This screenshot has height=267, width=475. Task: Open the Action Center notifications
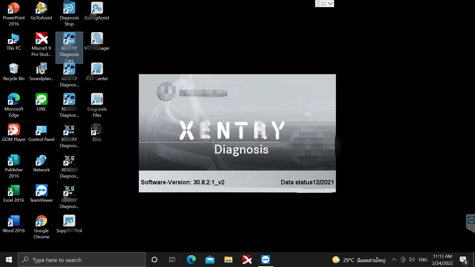[464, 260]
